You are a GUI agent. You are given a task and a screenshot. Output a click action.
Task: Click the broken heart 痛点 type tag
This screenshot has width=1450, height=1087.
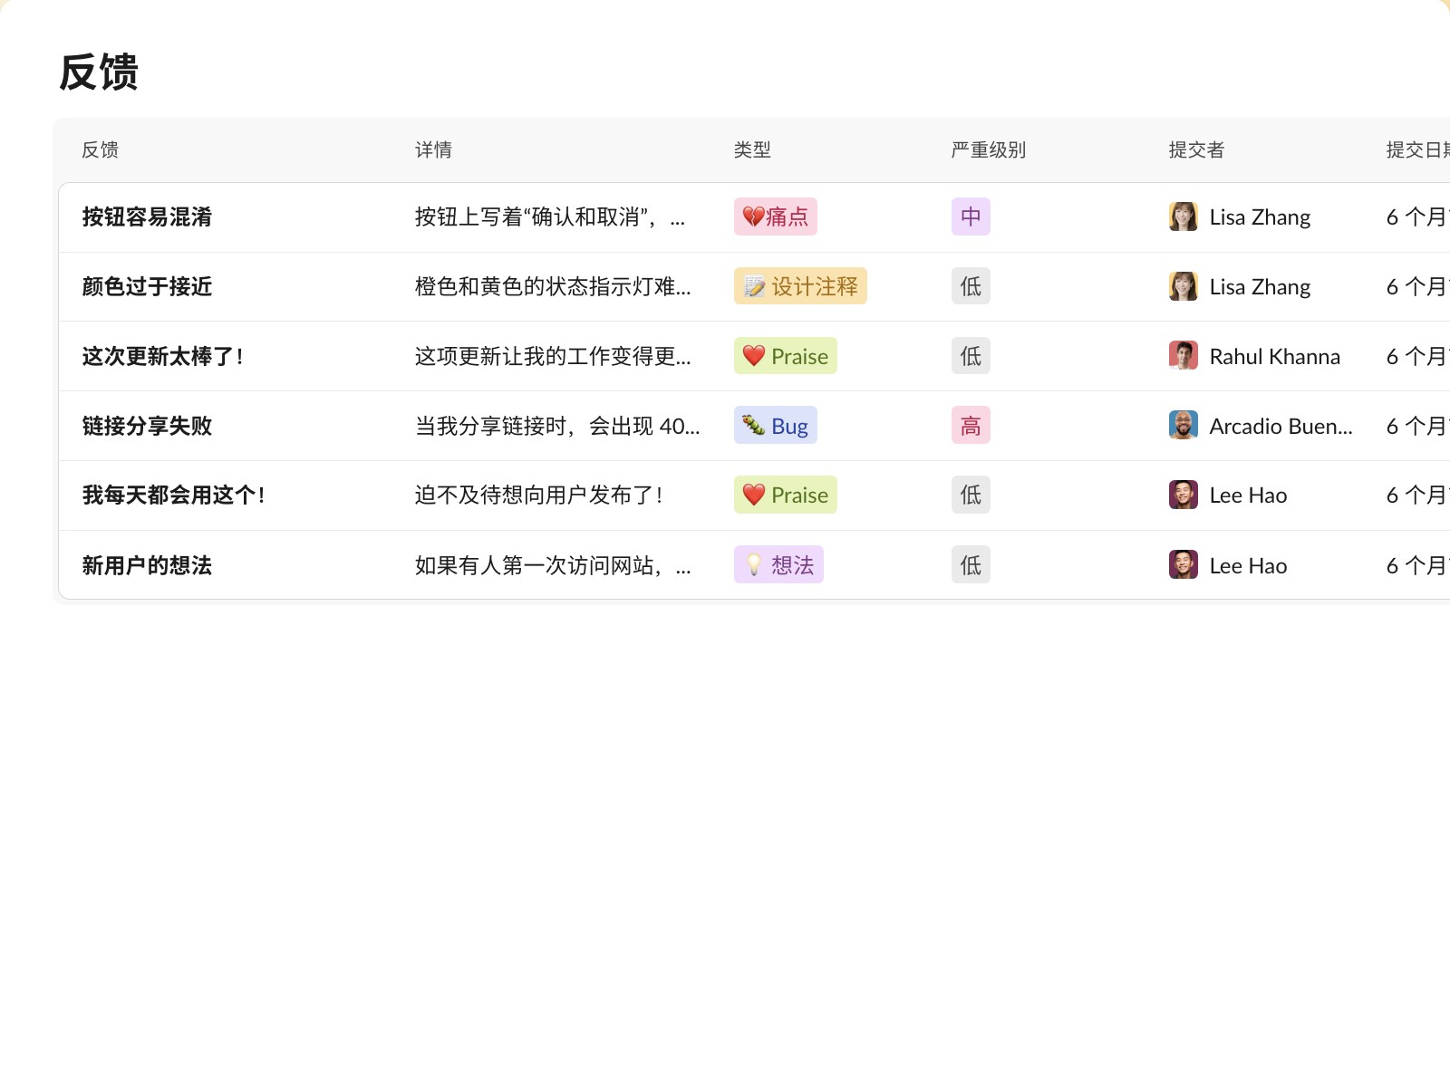[775, 216]
